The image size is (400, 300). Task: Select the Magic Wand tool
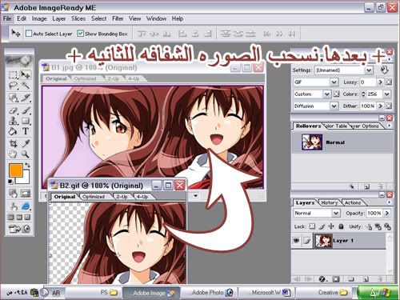tap(26, 86)
